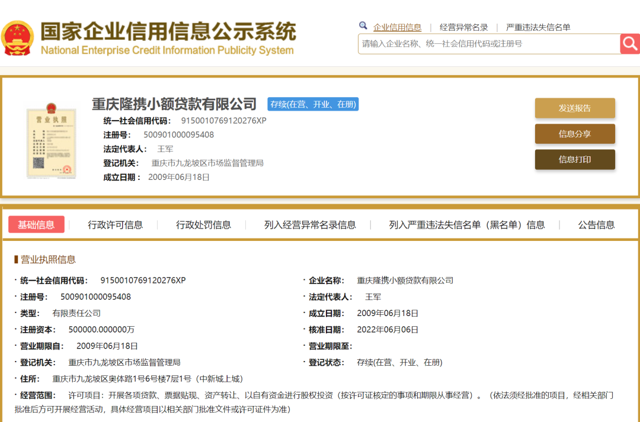The image size is (640, 422).
Task: Select the 企业信用信息 search category
Action: (x=397, y=27)
